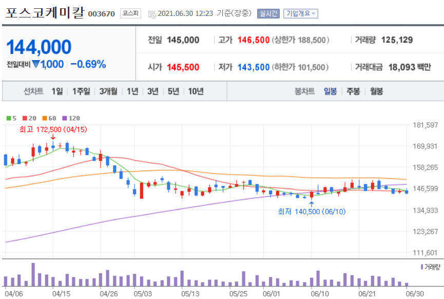This screenshot has height=299, width=444.
Task: Click the current price 144,000
Action: 39,47
